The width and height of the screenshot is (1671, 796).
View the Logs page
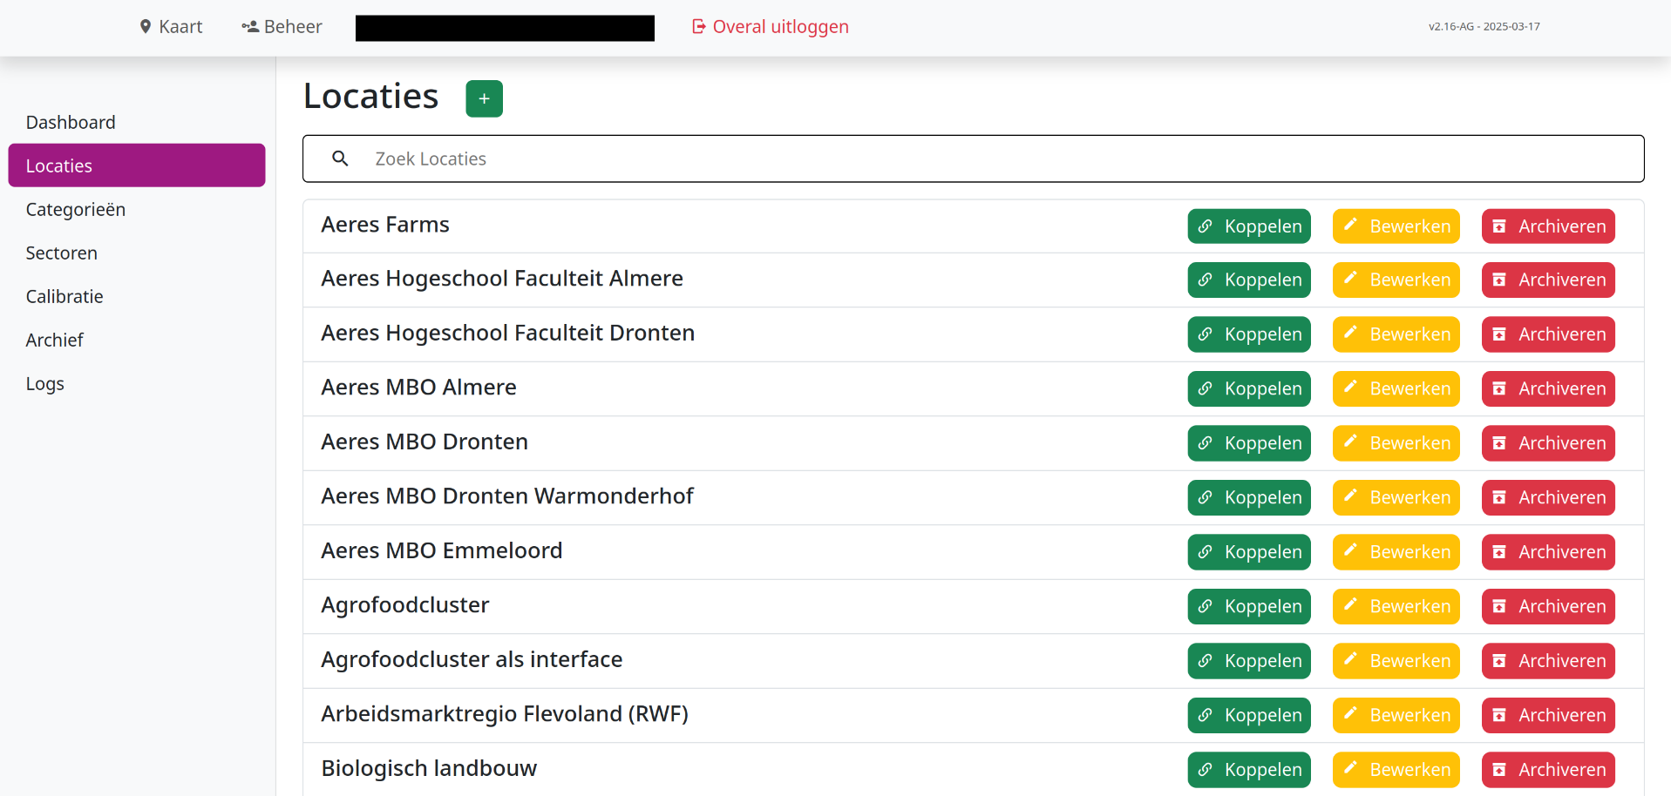[x=45, y=383]
